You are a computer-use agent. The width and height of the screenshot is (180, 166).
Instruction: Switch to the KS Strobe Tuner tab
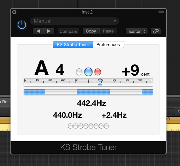pyautogui.click(x=73, y=45)
